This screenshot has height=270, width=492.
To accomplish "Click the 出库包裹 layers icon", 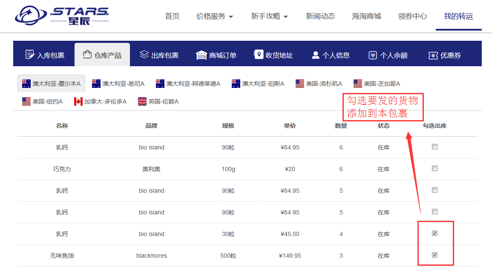I will [x=144, y=54].
